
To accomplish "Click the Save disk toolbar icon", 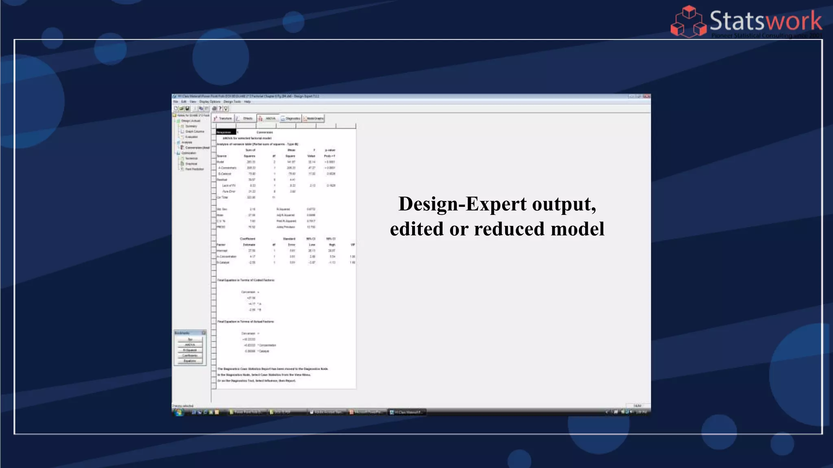I will [x=187, y=108].
